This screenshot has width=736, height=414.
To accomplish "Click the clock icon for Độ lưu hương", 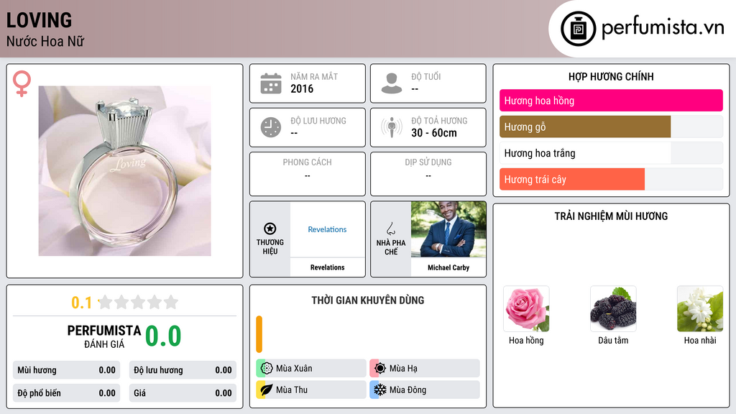I will pyautogui.click(x=271, y=127).
